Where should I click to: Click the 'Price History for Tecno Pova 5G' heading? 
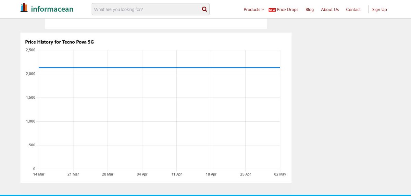(x=59, y=42)
